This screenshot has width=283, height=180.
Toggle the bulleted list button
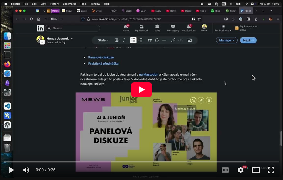pyautogui.click(x=133, y=40)
